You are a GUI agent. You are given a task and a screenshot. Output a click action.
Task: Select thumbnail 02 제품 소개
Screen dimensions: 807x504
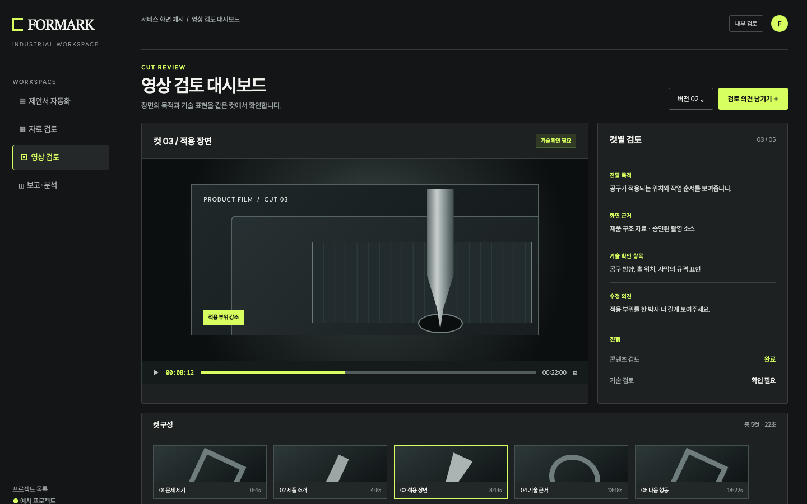pos(330,472)
